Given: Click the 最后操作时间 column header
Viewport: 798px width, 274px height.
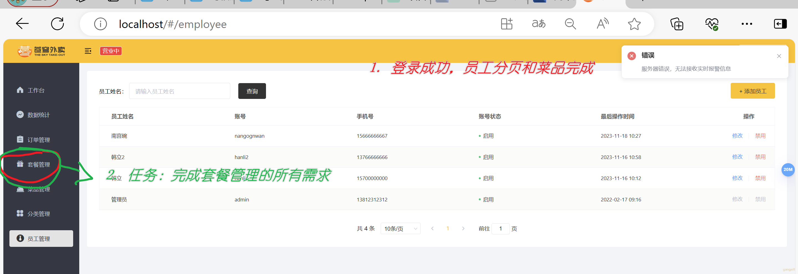Looking at the screenshot, I should click(x=617, y=116).
